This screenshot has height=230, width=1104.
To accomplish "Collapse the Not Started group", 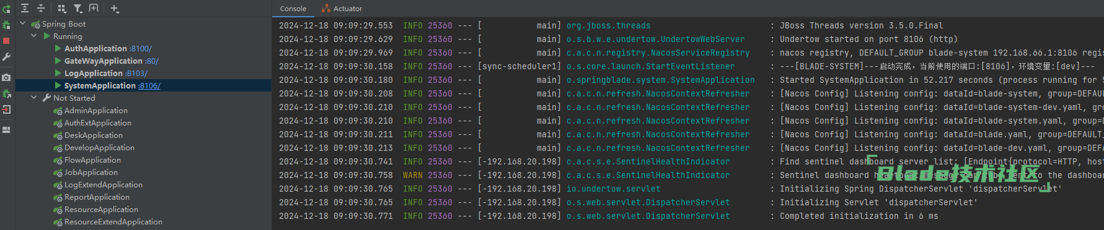I will (34, 98).
